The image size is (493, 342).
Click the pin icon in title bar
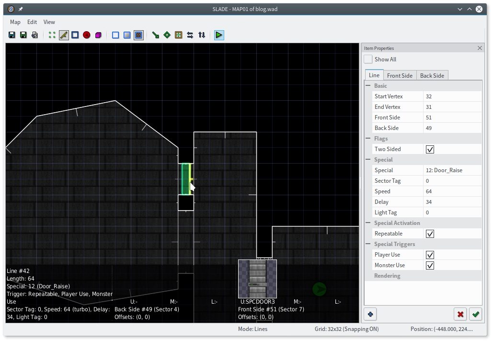(21, 9)
